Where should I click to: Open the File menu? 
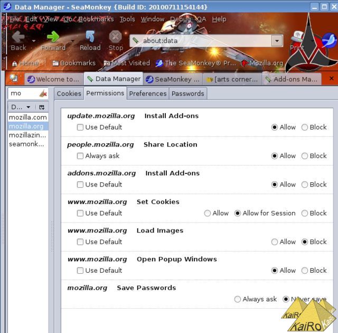(x=14, y=19)
